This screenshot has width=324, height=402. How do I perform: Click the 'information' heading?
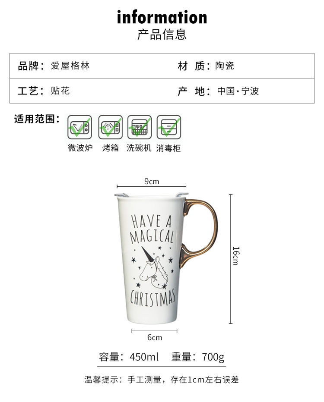tap(162, 17)
